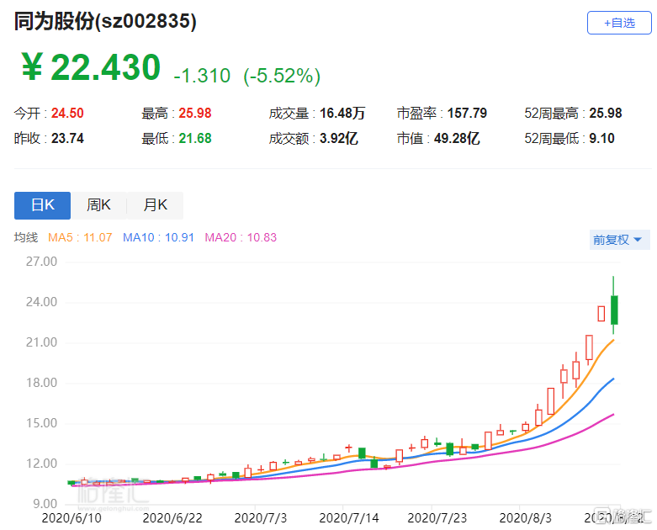Viewport: 657px width, 530px height.
Task: Click market cap value 49.28亿
Action: click(x=457, y=138)
